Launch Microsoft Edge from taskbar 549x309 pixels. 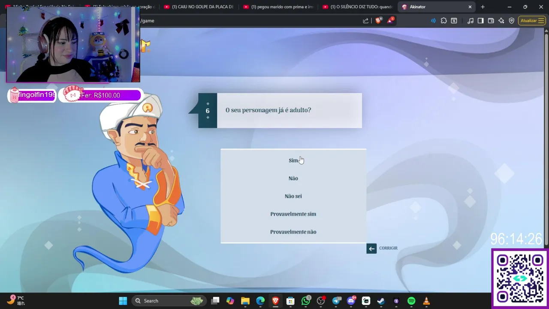tap(260, 301)
